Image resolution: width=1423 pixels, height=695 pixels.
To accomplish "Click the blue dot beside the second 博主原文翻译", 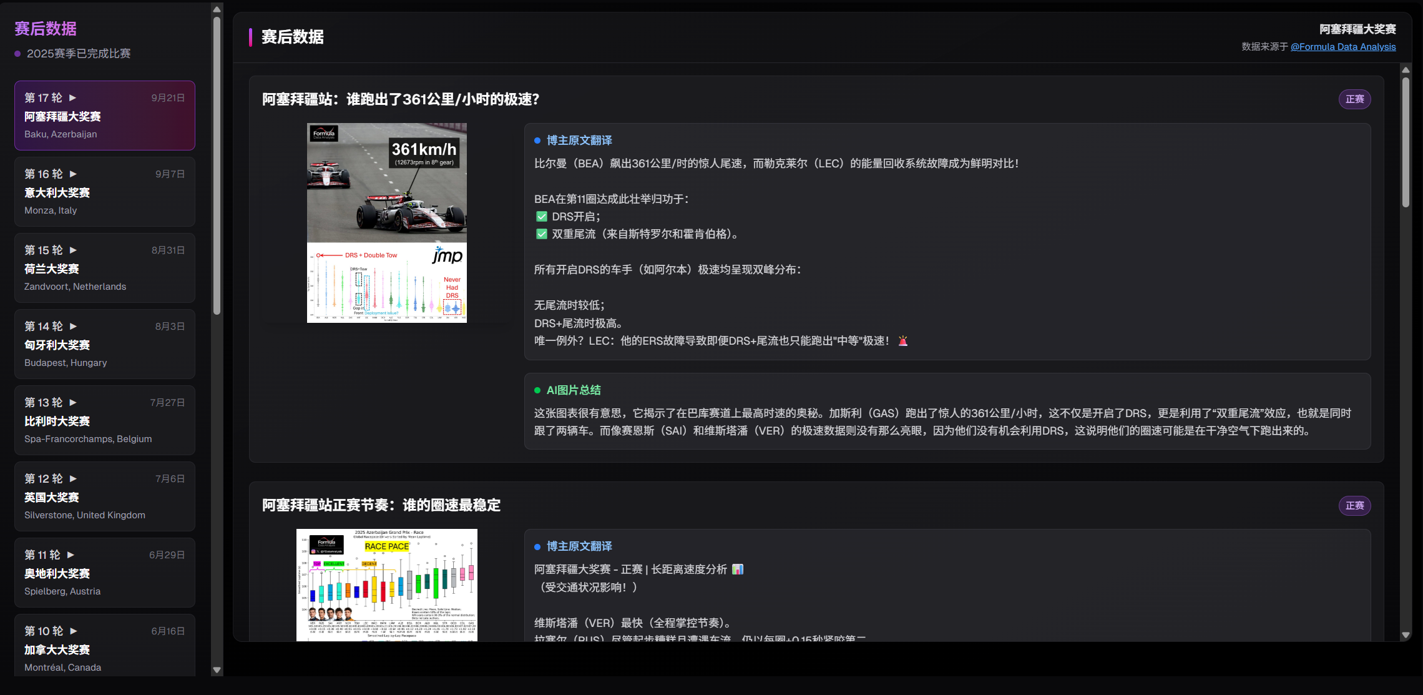I will [538, 546].
